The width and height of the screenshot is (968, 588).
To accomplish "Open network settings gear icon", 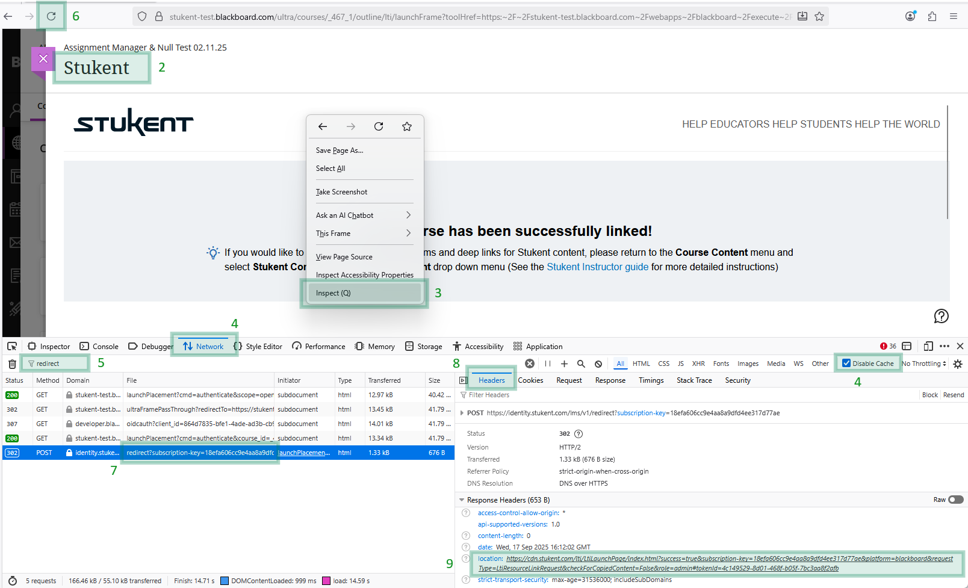I will coord(958,364).
